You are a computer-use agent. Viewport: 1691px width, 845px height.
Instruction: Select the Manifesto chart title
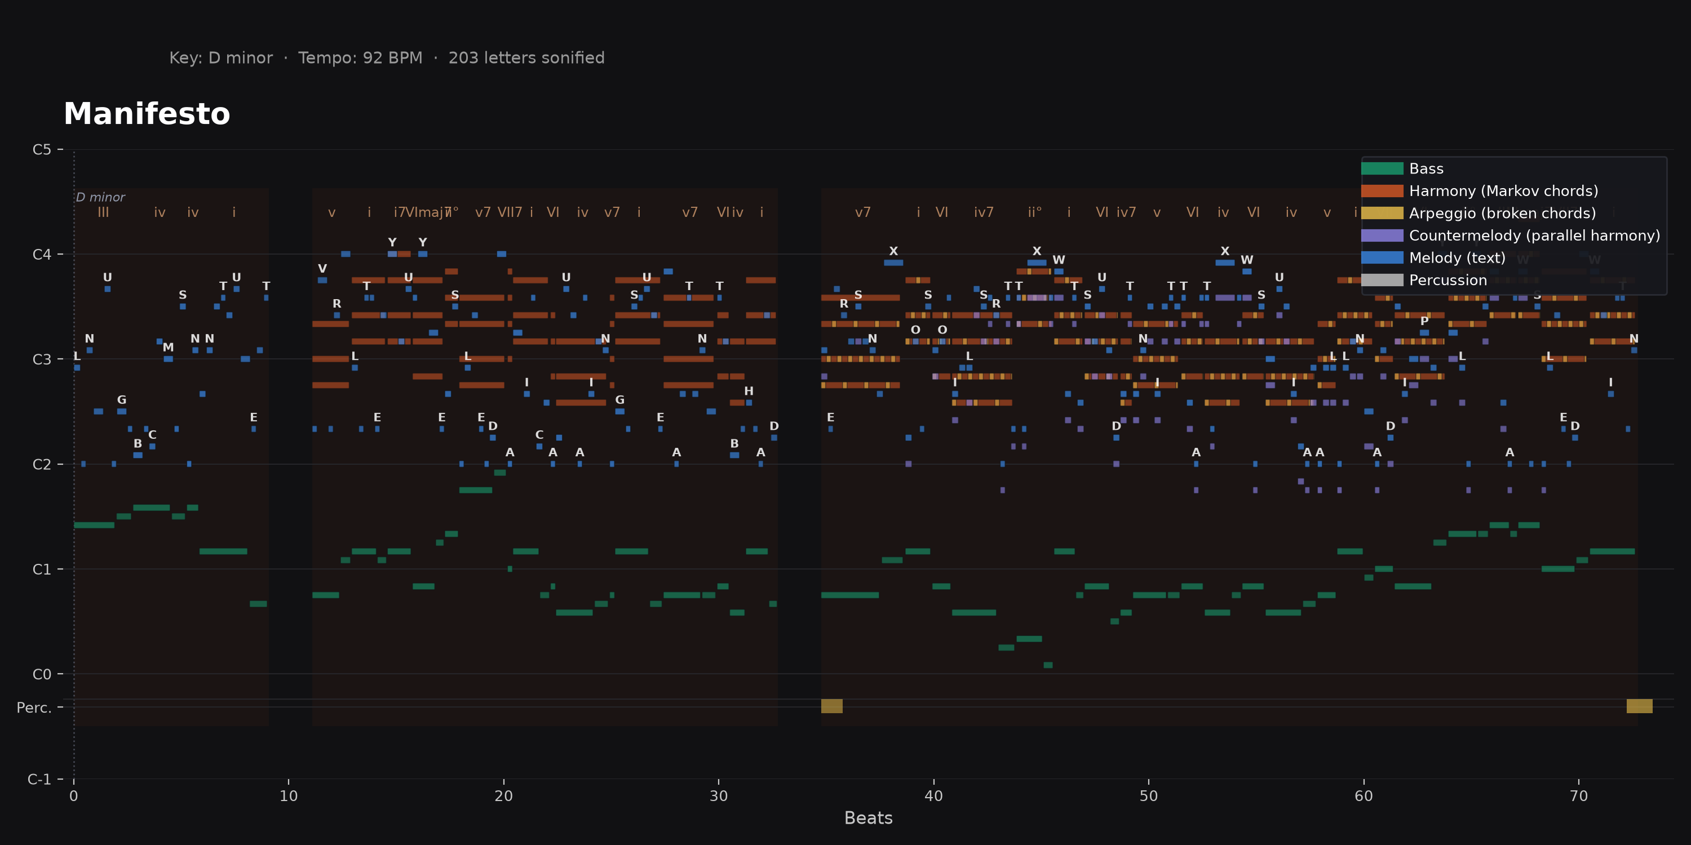click(147, 113)
